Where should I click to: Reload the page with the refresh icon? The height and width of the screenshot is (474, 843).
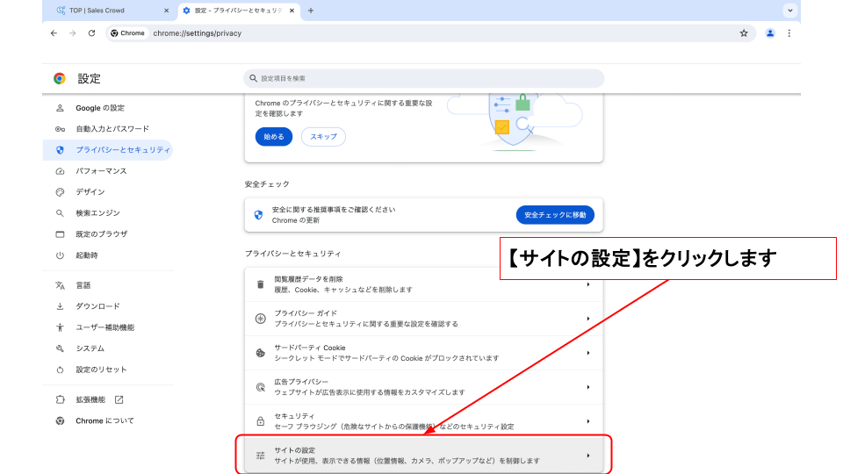pos(91,33)
